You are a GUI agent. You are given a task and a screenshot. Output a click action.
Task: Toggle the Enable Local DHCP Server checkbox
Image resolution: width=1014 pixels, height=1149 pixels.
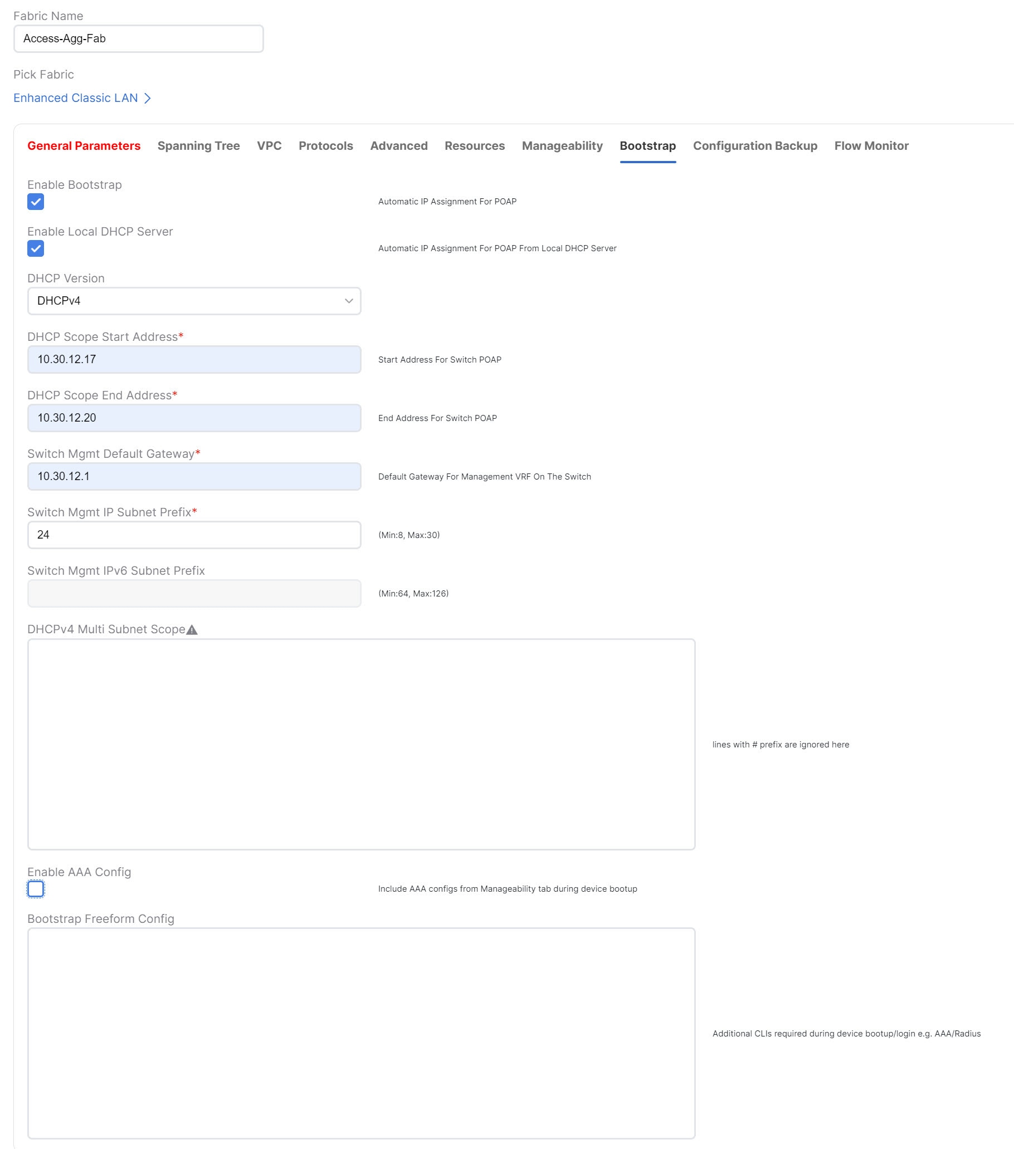(36, 248)
